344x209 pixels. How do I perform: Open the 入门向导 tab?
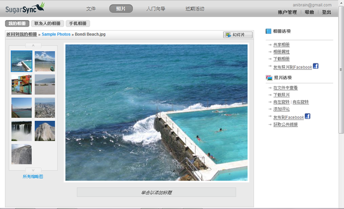point(156,9)
